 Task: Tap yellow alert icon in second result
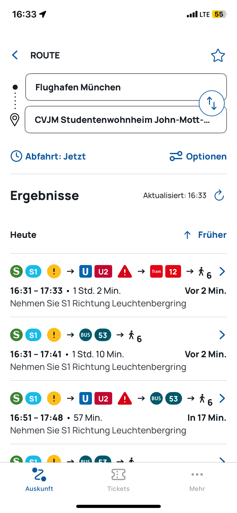[x=54, y=335]
